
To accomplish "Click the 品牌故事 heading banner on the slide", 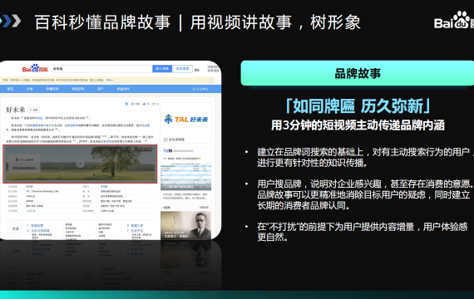I will click(x=358, y=73).
